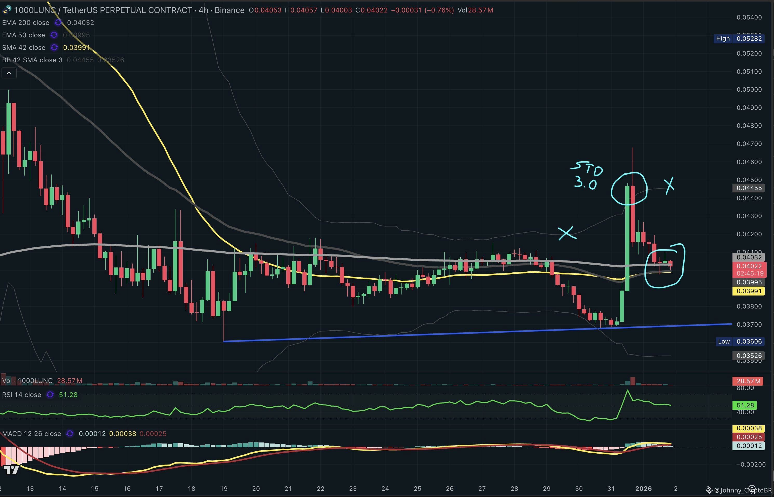Click the −0.00031 (−0.76%) change value
Viewport: 774px width, 497px height.
point(423,10)
